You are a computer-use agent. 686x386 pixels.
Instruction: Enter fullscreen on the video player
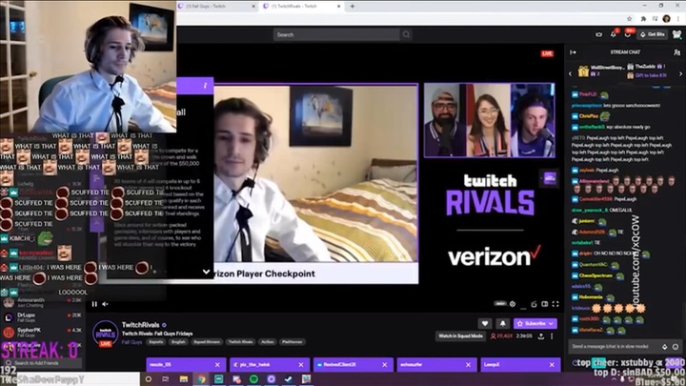(555, 304)
